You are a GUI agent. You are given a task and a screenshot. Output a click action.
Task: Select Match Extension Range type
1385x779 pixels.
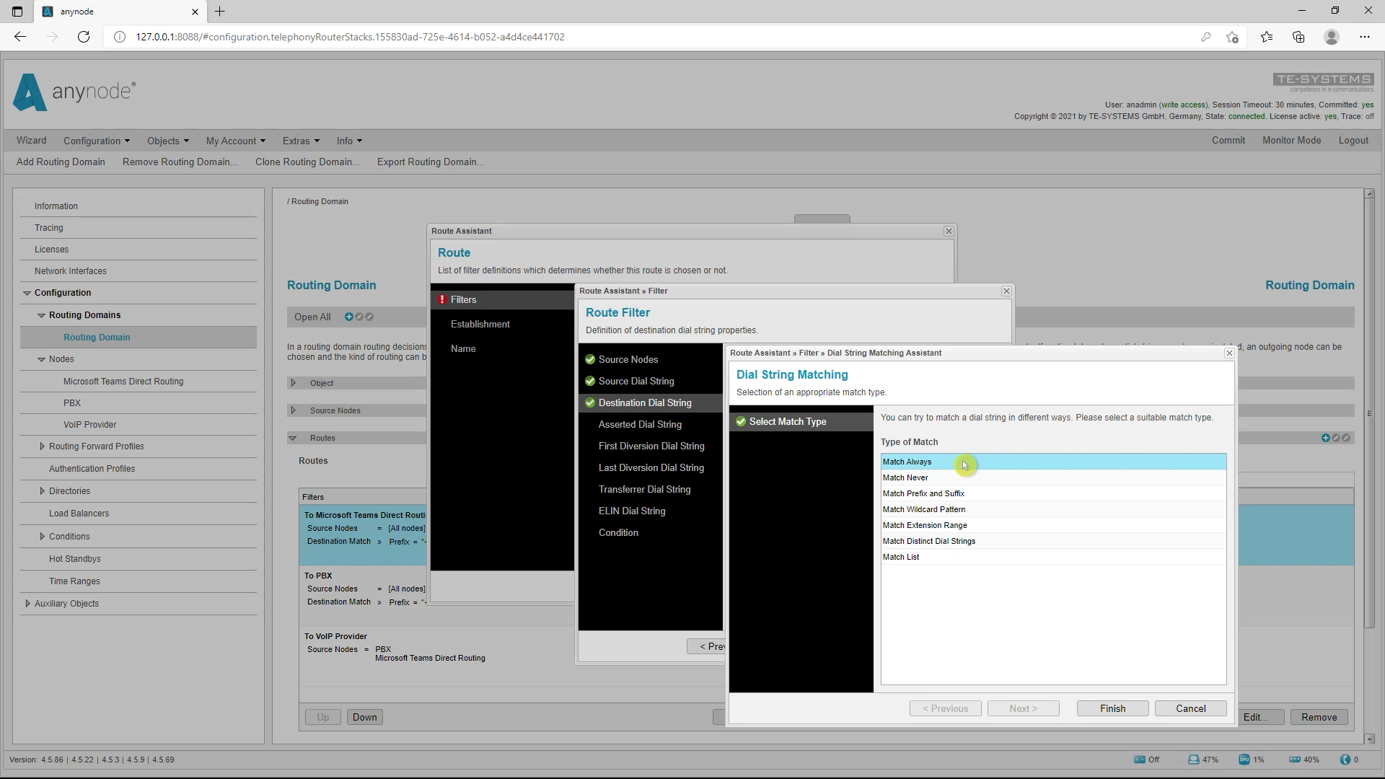1053,525
